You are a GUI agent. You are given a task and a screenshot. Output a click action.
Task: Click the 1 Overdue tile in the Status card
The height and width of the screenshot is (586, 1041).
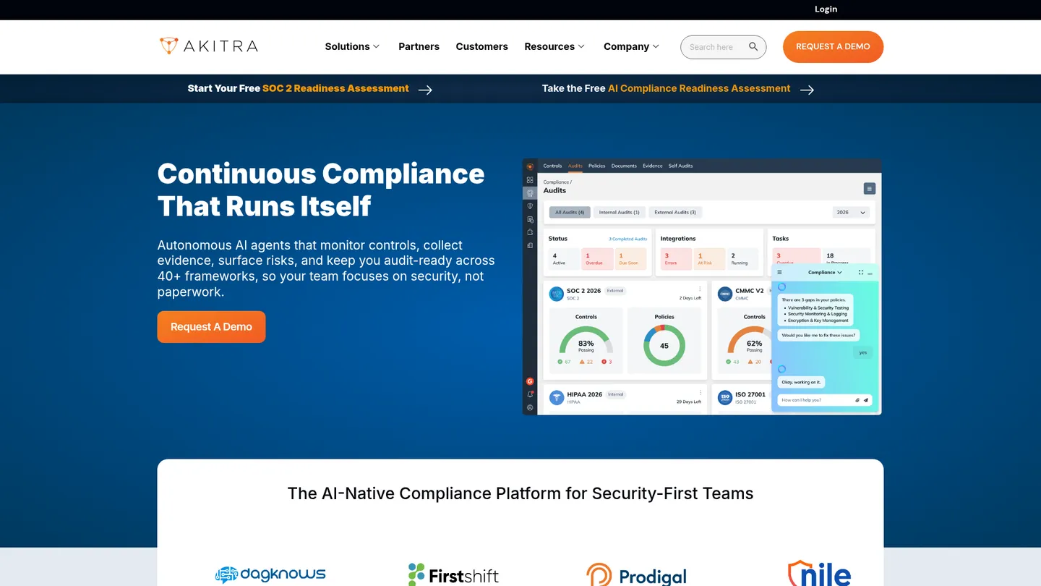click(x=596, y=259)
